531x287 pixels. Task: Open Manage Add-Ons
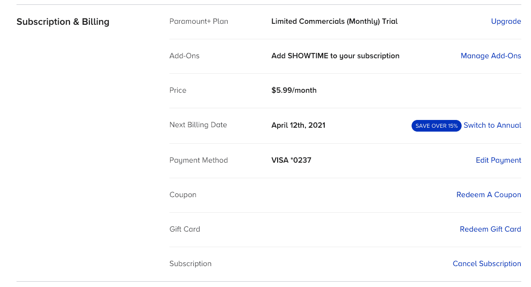coord(491,56)
